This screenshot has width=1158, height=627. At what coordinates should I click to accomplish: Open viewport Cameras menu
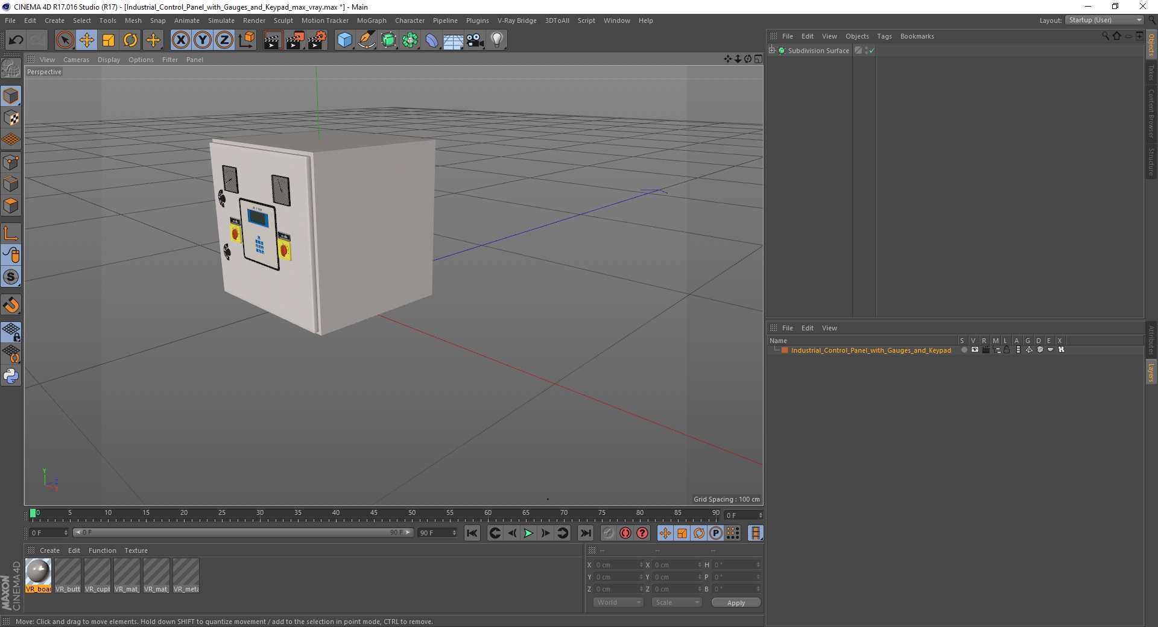pos(76,60)
